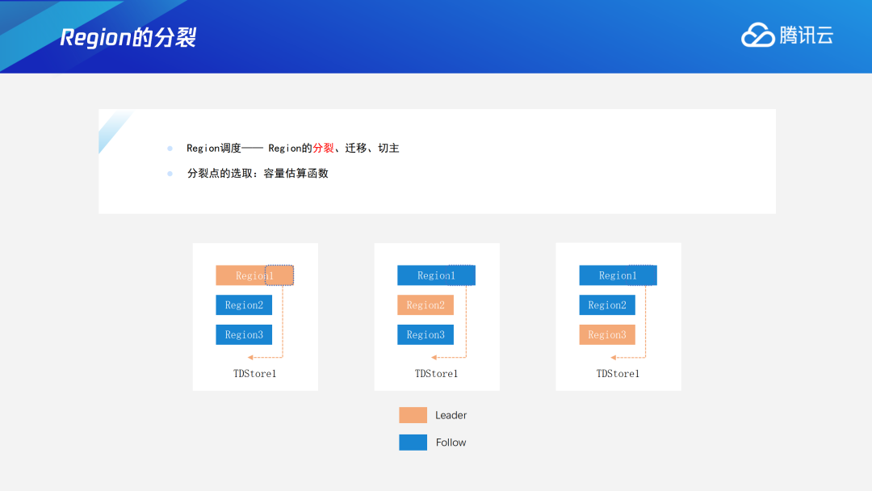Click the orange Leader legend swatch
The height and width of the screenshot is (491, 872).
click(413, 415)
